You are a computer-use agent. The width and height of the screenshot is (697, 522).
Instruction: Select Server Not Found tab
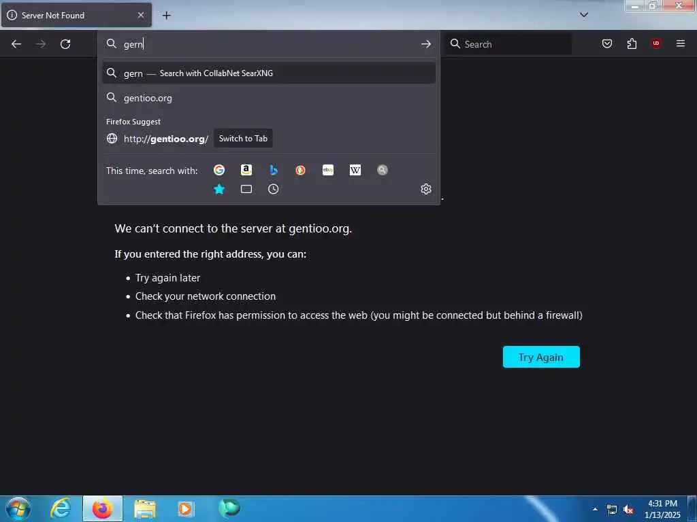point(76,16)
